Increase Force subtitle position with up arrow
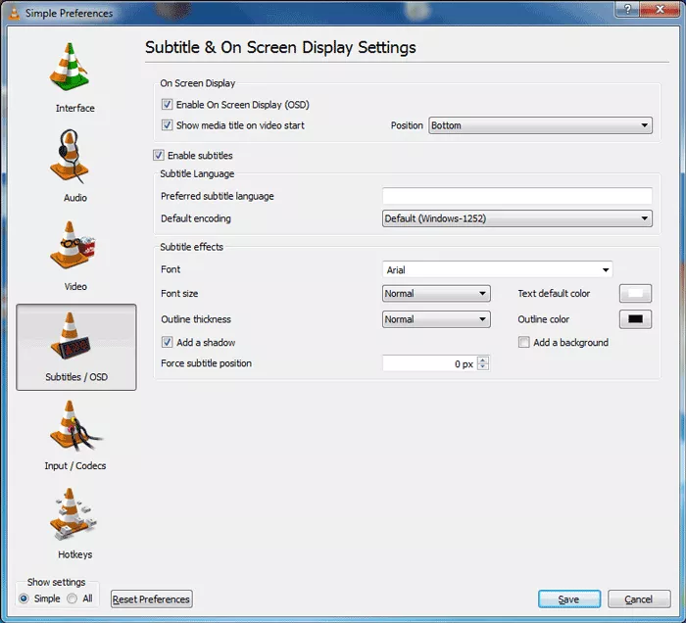Image resolution: width=686 pixels, height=623 pixels. point(482,359)
